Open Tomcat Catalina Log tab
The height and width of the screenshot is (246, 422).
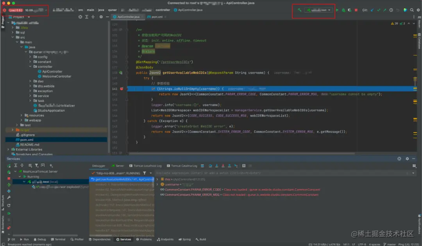tap(182, 166)
